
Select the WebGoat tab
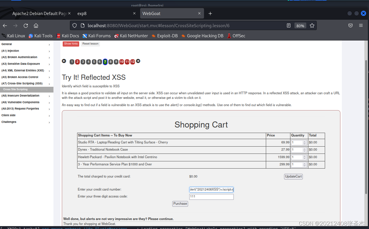172,14
